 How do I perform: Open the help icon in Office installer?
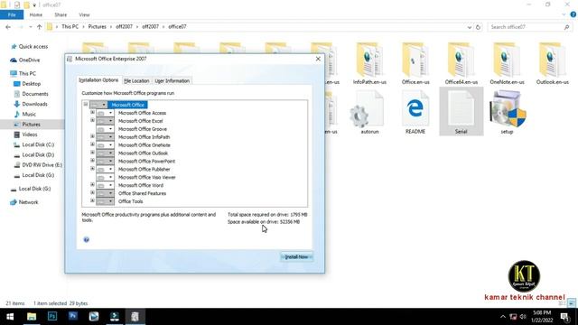point(87,239)
